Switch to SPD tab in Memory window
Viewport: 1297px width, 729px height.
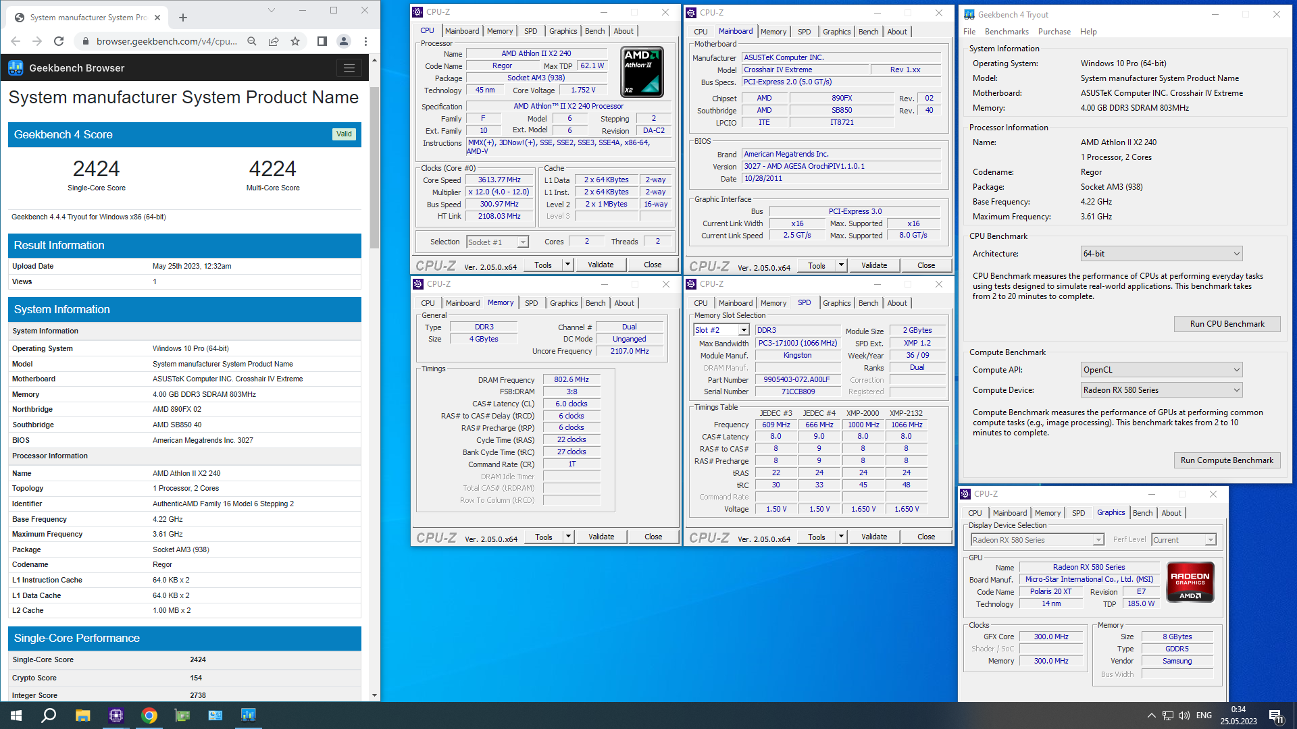pos(532,303)
